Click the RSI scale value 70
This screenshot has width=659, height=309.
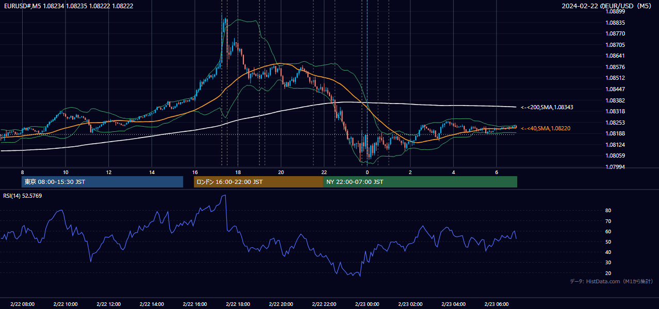608,221
